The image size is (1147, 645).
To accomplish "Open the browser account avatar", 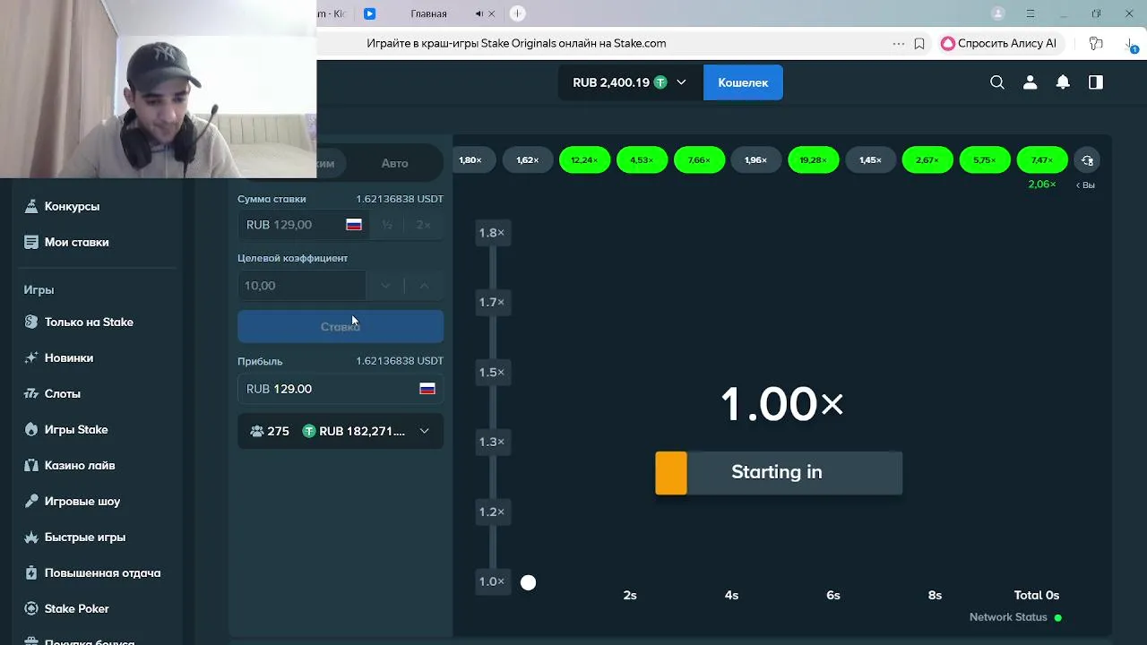I will [998, 13].
